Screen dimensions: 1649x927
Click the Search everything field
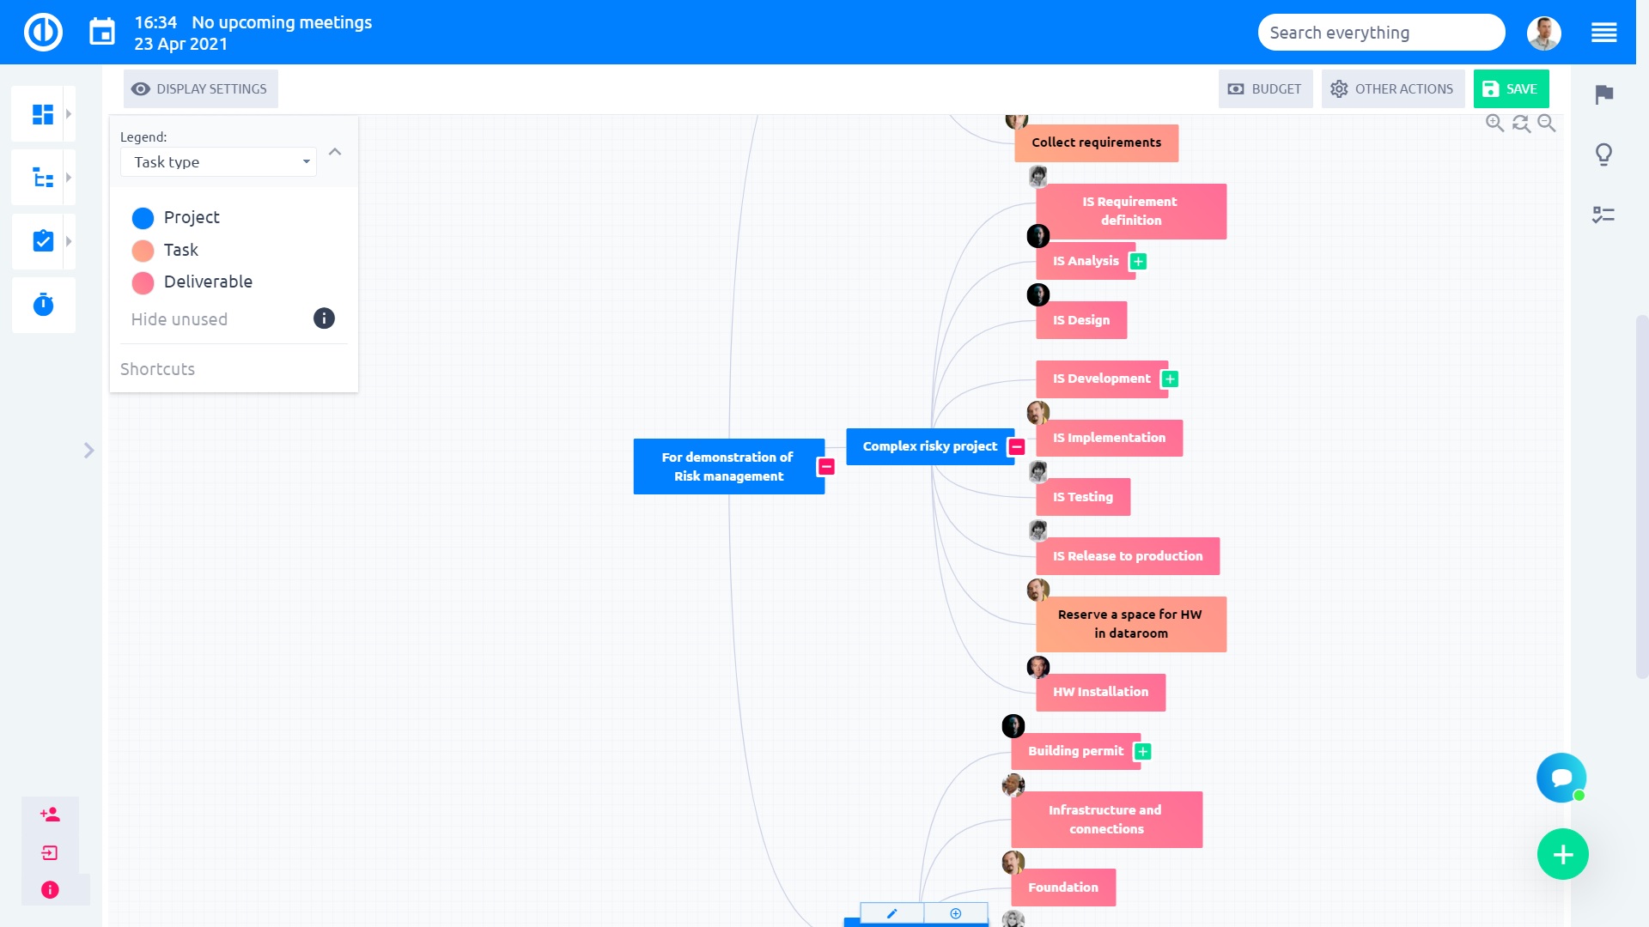pos(1380,33)
